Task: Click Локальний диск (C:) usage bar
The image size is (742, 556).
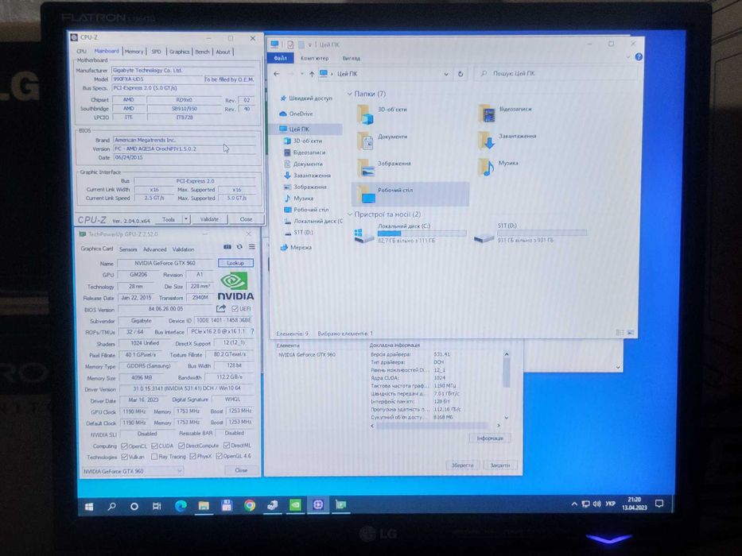Action: 422,233
